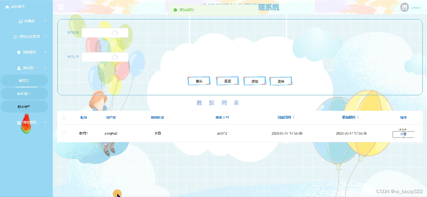
Task: Focus the 教师姓名 input field
Action: (x=105, y=33)
